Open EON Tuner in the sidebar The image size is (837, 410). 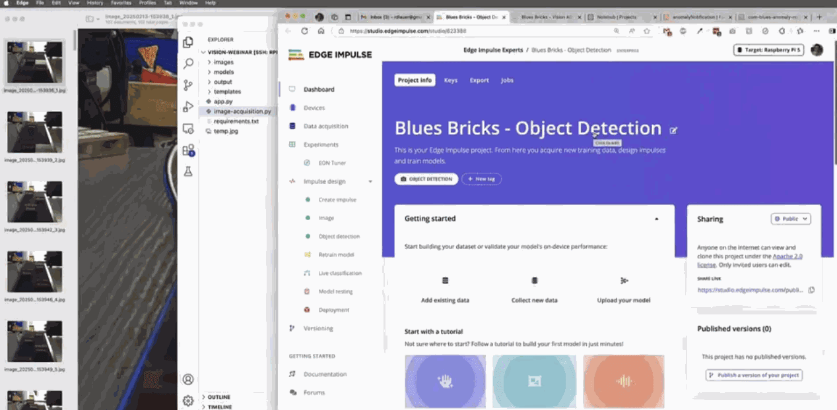332,163
